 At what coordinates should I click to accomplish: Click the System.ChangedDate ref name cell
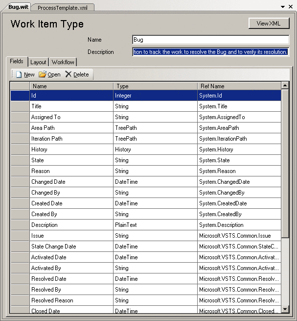pyautogui.click(x=239, y=182)
